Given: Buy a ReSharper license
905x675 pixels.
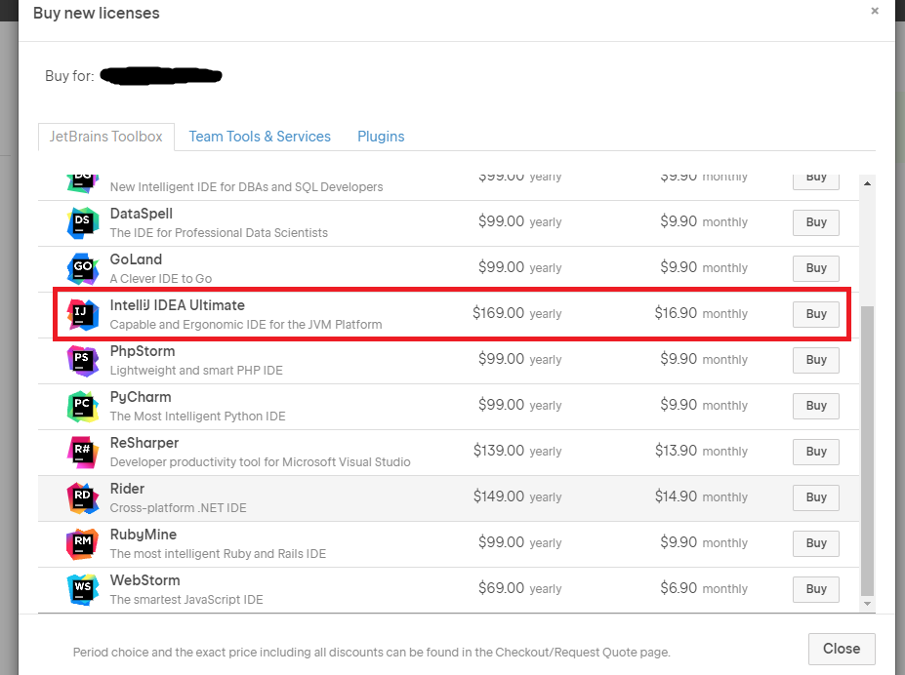Looking at the screenshot, I should click(x=815, y=452).
